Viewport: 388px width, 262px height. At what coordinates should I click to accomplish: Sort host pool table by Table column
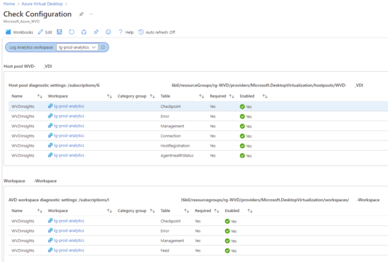coord(201,96)
